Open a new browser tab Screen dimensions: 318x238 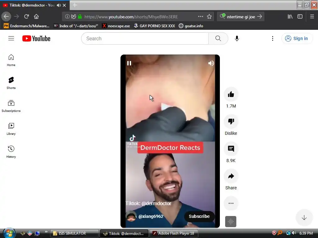pyautogui.click(x=75, y=5)
